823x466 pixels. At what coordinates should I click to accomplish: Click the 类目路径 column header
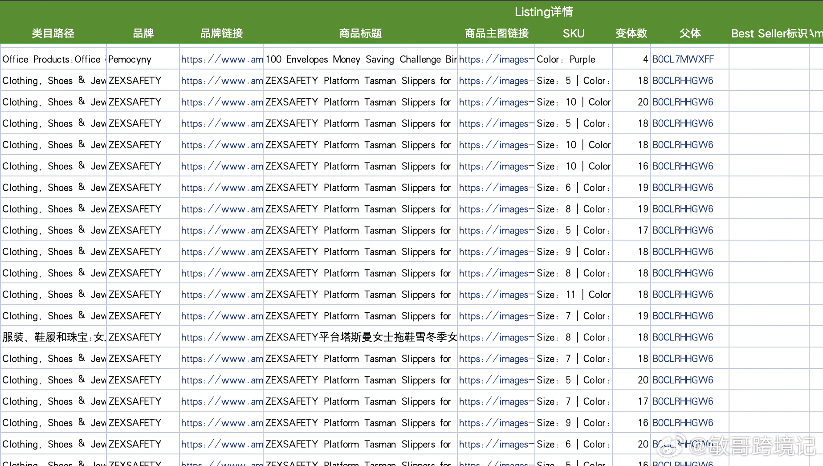tap(53, 33)
